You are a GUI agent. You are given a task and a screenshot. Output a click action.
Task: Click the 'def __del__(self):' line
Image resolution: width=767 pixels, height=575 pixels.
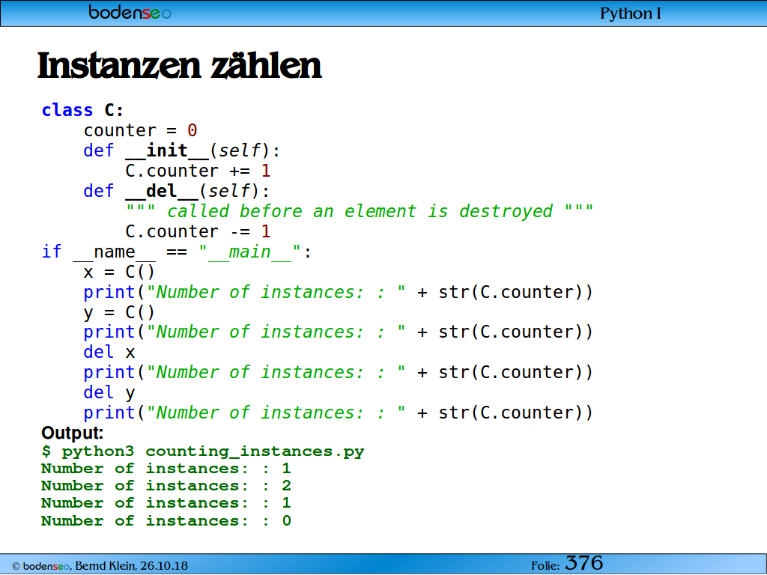tap(176, 191)
